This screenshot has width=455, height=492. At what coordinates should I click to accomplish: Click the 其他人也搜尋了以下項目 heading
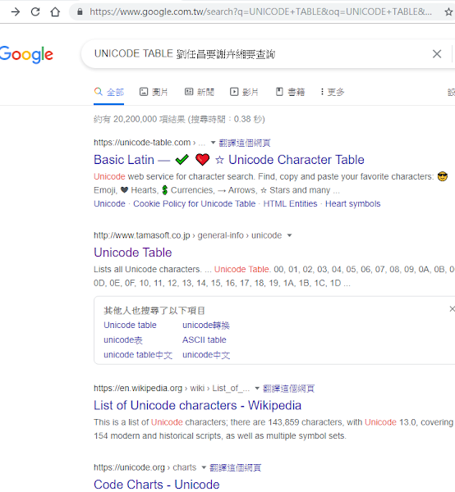(x=154, y=311)
